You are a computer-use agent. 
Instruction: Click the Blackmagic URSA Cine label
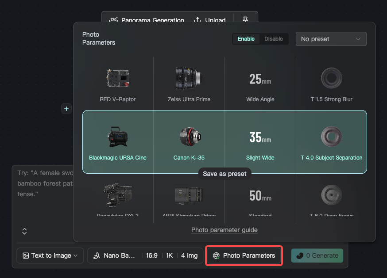click(118, 158)
